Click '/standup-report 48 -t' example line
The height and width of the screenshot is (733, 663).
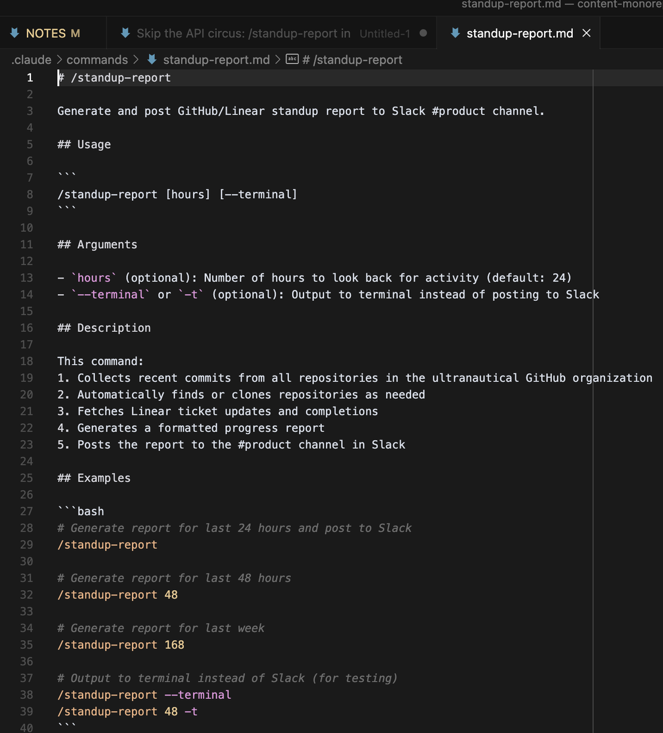128,711
